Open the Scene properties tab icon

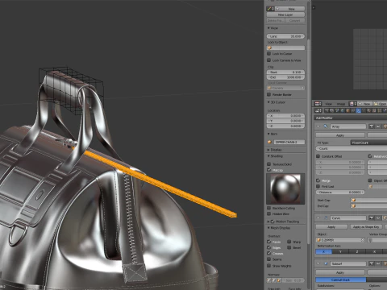pyautogui.click(x=337, y=110)
